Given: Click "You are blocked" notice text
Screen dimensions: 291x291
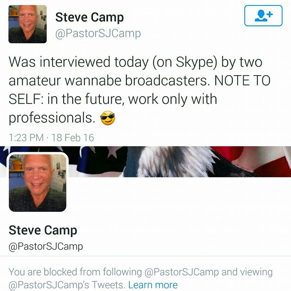Looking at the screenshot, I should [43, 272].
